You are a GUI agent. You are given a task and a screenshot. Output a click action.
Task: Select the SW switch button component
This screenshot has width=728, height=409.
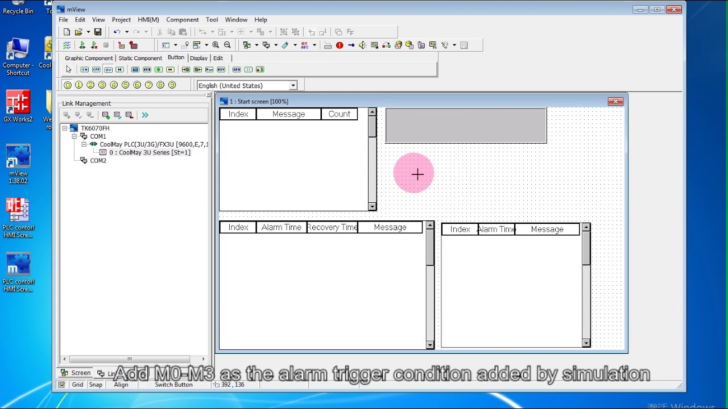pyautogui.click(x=108, y=69)
